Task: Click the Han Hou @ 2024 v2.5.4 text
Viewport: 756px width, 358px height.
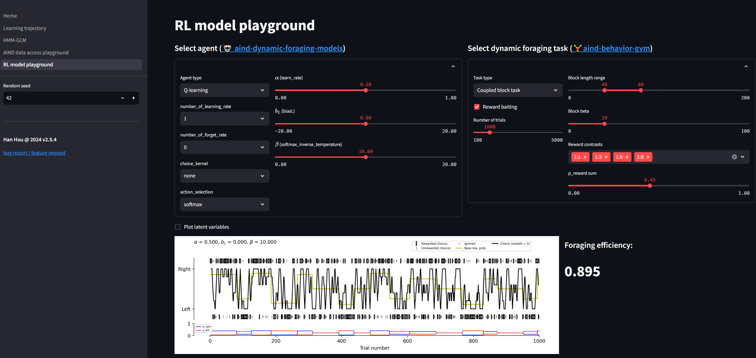Action: pos(30,139)
